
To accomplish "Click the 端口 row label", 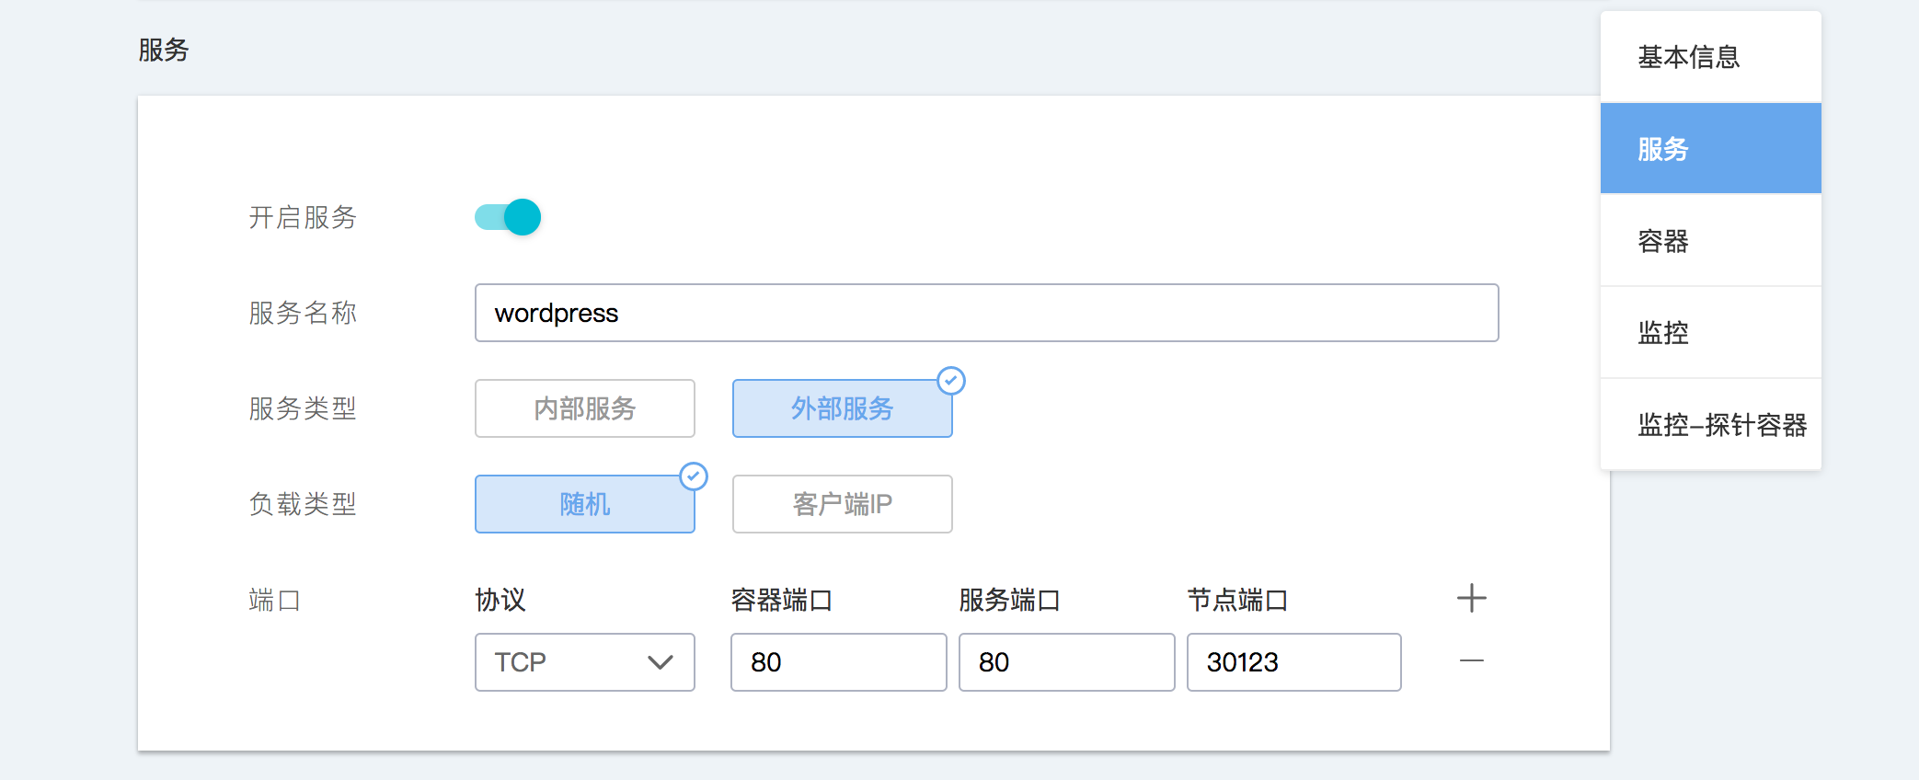I will pos(275,601).
